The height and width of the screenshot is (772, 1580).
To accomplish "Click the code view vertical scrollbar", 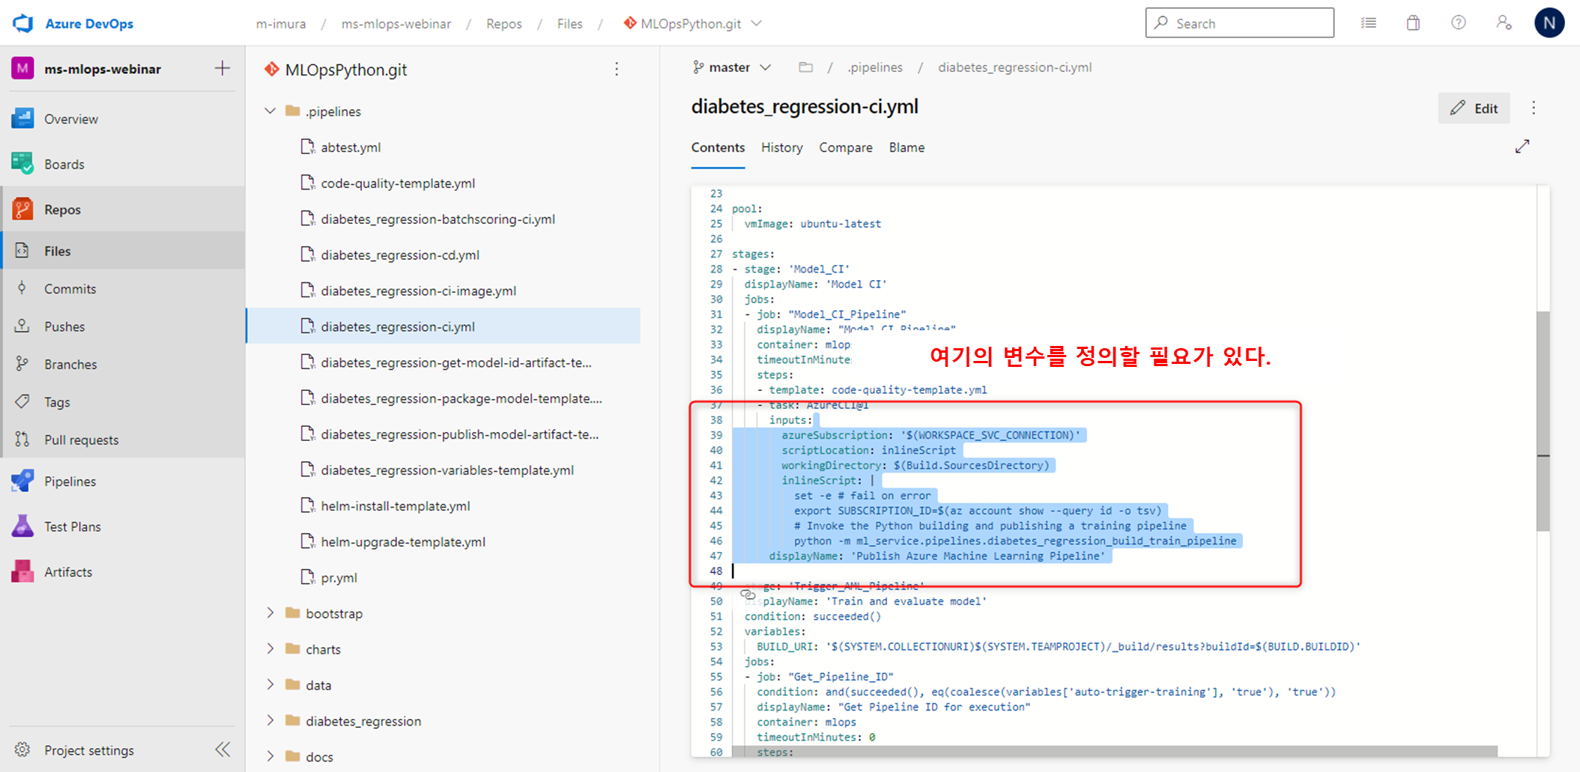I will (x=1543, y=422).
